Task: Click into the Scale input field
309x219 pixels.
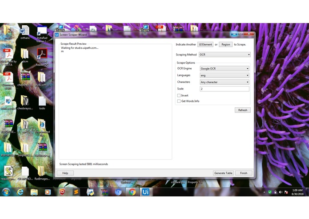Action: (225, 89)
